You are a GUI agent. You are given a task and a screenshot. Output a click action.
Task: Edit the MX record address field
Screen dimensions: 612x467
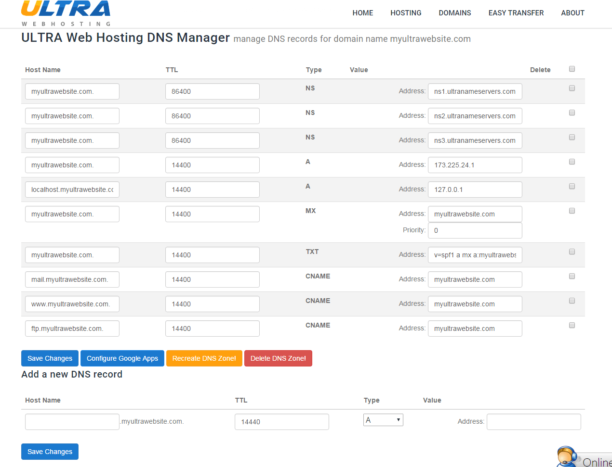pyautogui.click(x=475, y=214)
